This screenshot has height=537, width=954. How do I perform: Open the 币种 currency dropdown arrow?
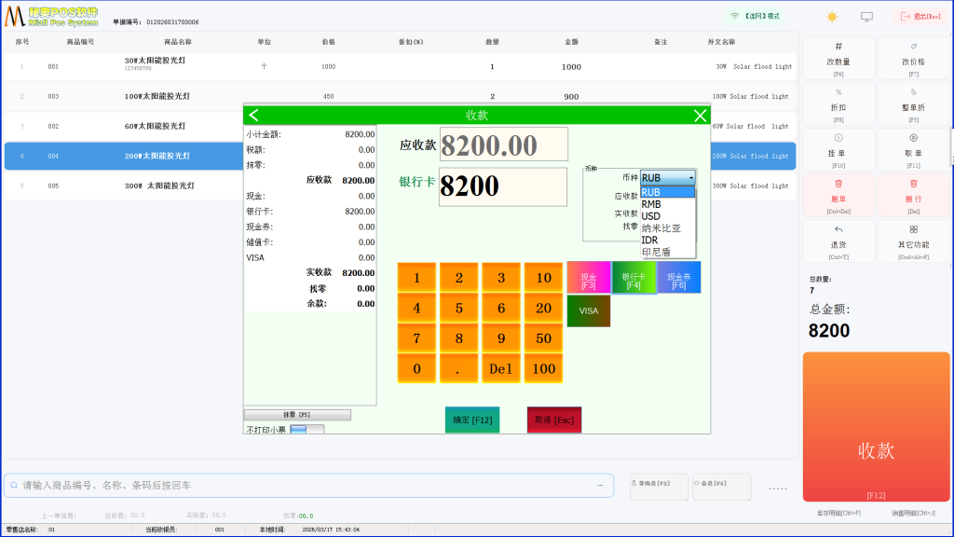692,177
